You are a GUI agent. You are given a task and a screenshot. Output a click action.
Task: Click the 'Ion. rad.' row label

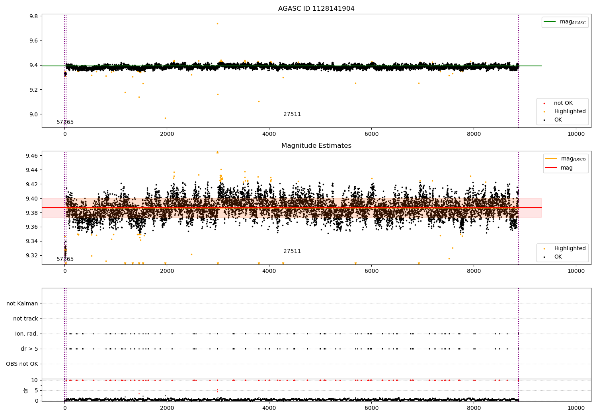coord(27,334)
